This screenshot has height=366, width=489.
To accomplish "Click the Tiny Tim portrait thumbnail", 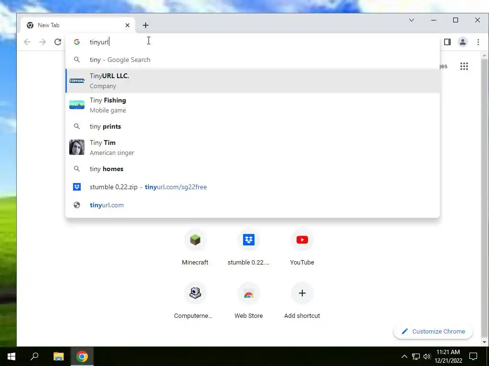I will click(x=77, y=147).
